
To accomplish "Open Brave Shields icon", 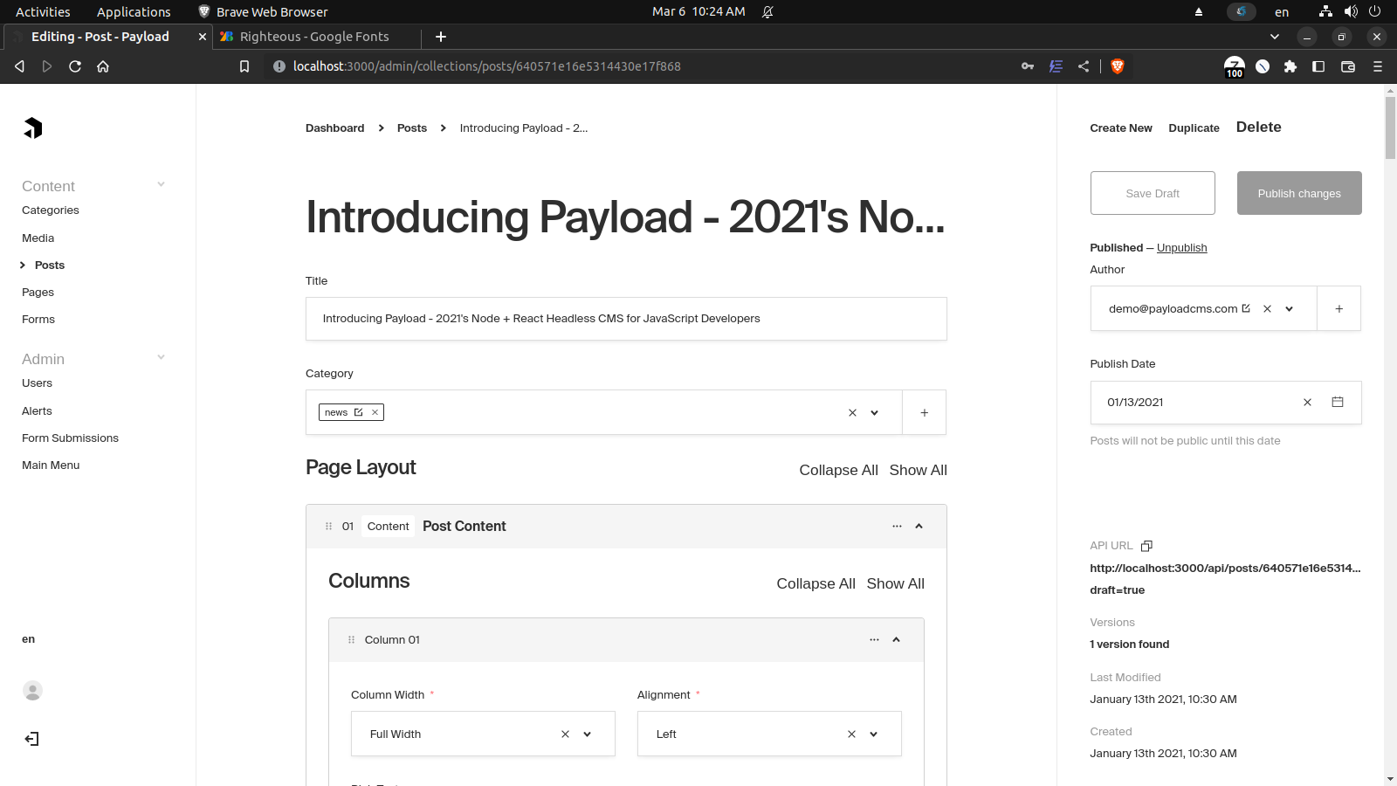I will coord(1117,66).
